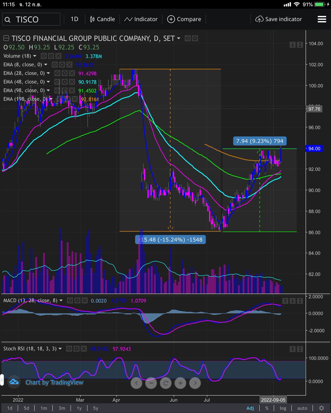Toggle the MACD (13, 28, close, 8) eye icon
The height and width of the screenshot is (413, 331).
click(x=70, y=300)
